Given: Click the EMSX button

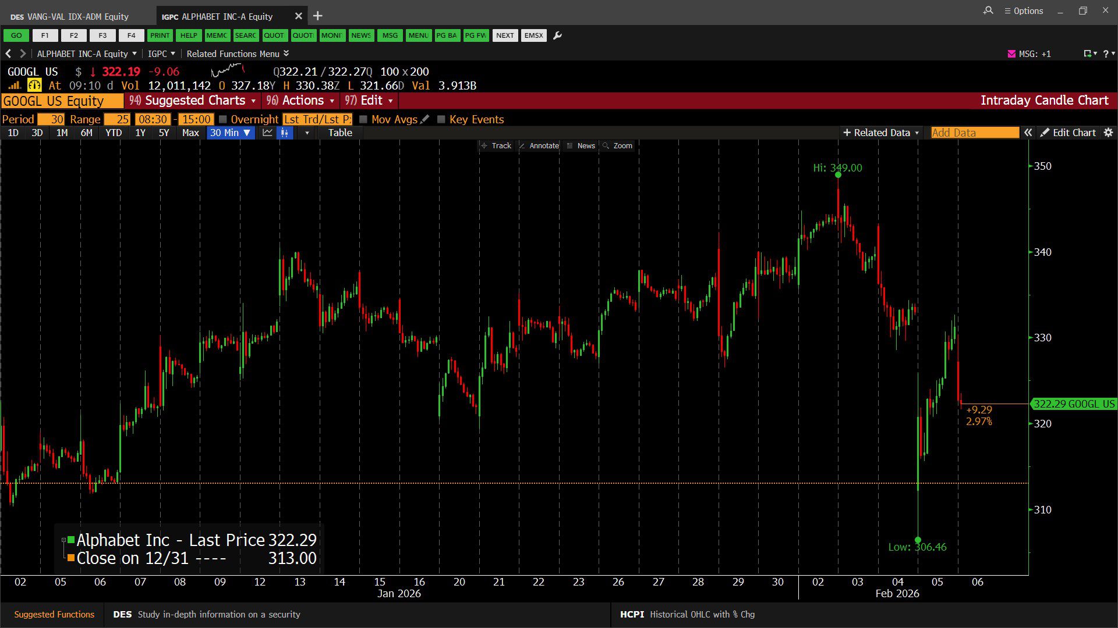Looking at the screenshot, I should [533, 35].
